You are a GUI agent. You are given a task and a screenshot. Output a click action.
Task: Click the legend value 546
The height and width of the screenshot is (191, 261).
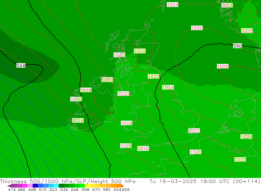75,189
